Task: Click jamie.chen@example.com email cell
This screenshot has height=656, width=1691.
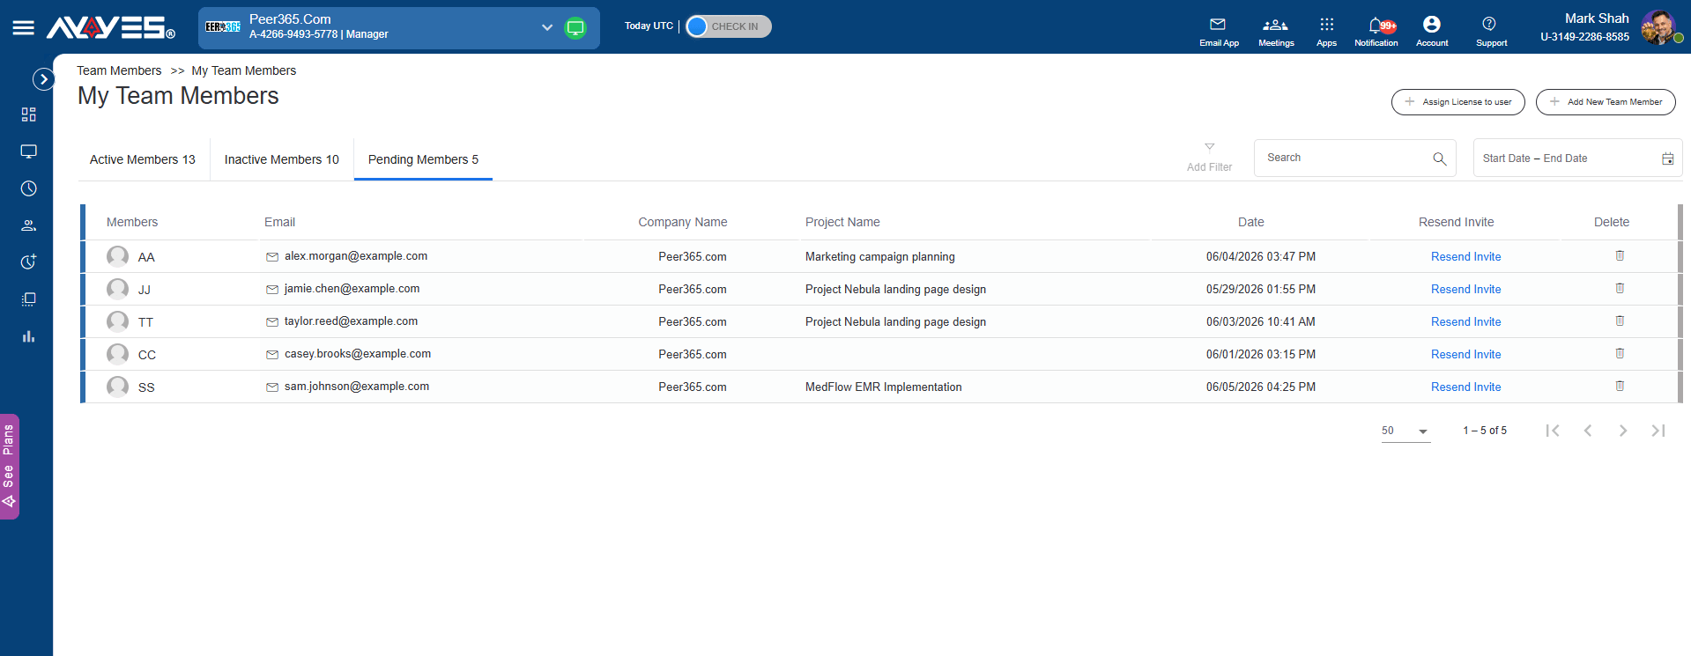Action: point(352,289)
